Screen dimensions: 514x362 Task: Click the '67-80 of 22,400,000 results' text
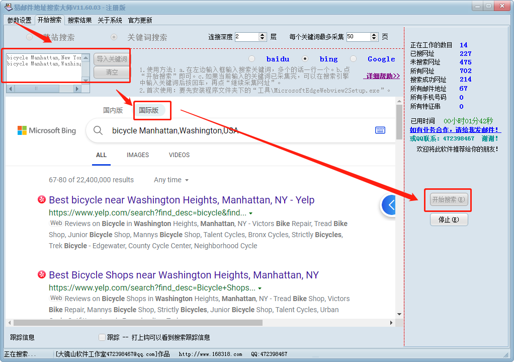91,180
